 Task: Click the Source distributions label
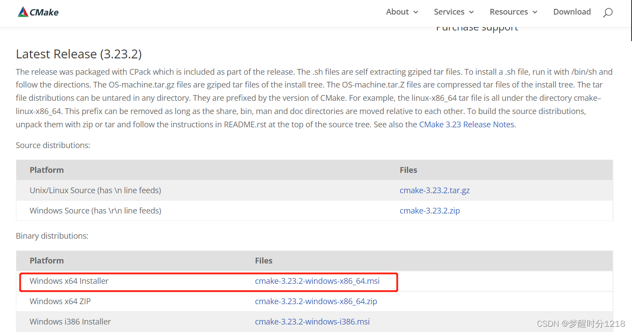[x=53, y=145]
